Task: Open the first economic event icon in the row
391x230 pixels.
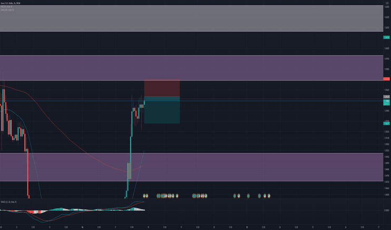Action: [x=144, y=196]
